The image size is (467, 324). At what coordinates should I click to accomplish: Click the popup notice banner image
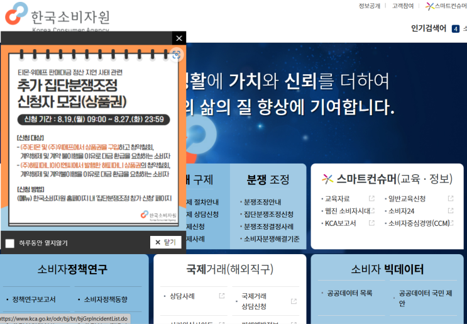point(94,138)
